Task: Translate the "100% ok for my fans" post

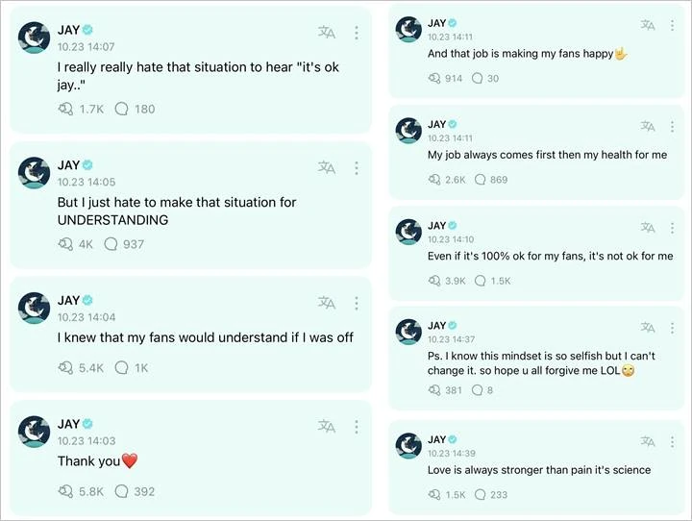Action: (x=648, y=228)
